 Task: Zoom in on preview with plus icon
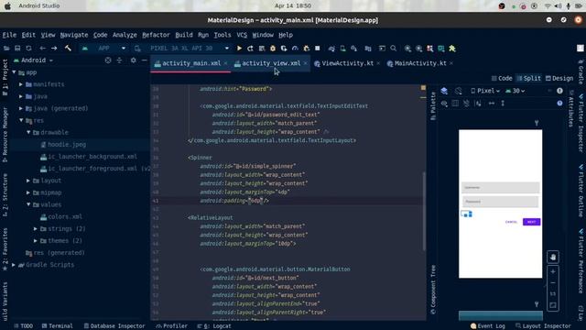pos(553,271)
